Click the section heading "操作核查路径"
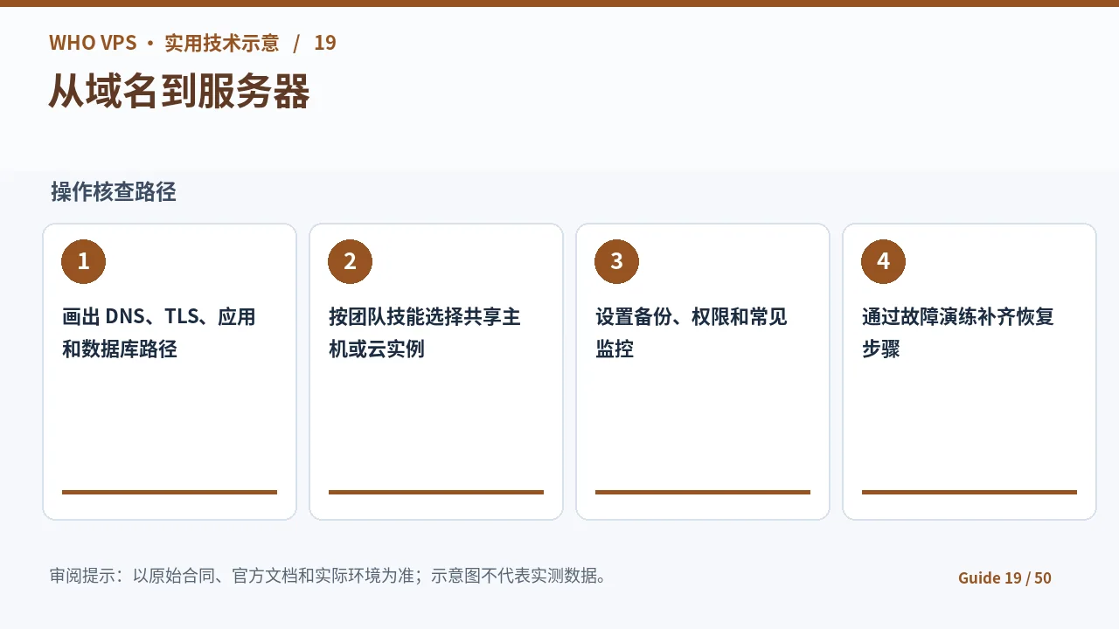The width and height of the screenshot is (1119, 629). [114, 192]
